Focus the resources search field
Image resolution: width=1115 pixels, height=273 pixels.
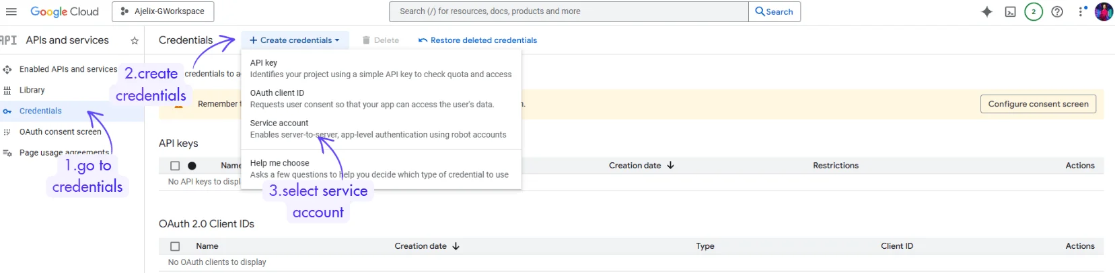569,11
